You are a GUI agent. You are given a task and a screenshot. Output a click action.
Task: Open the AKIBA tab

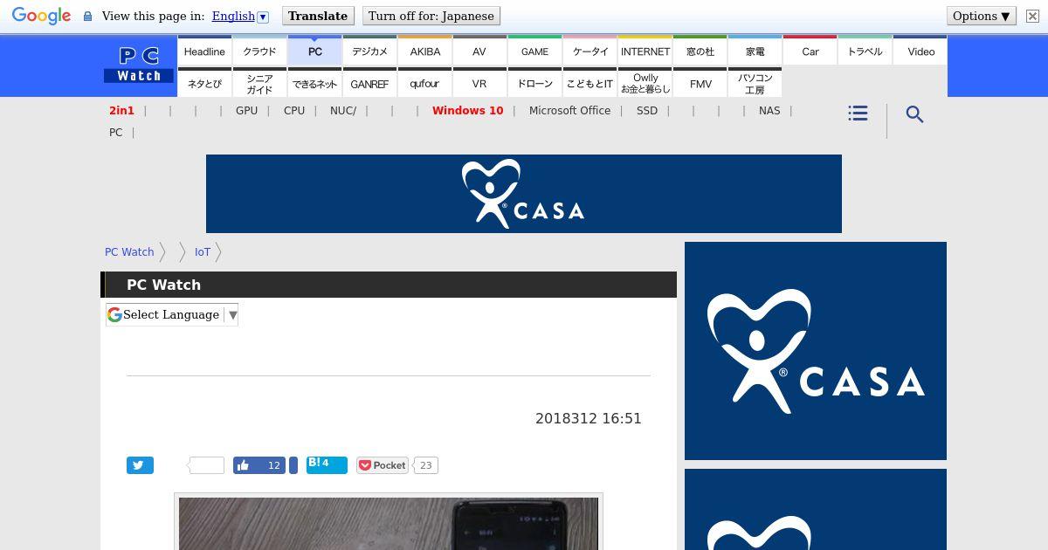pyautogui.click(x=424, y=51)
